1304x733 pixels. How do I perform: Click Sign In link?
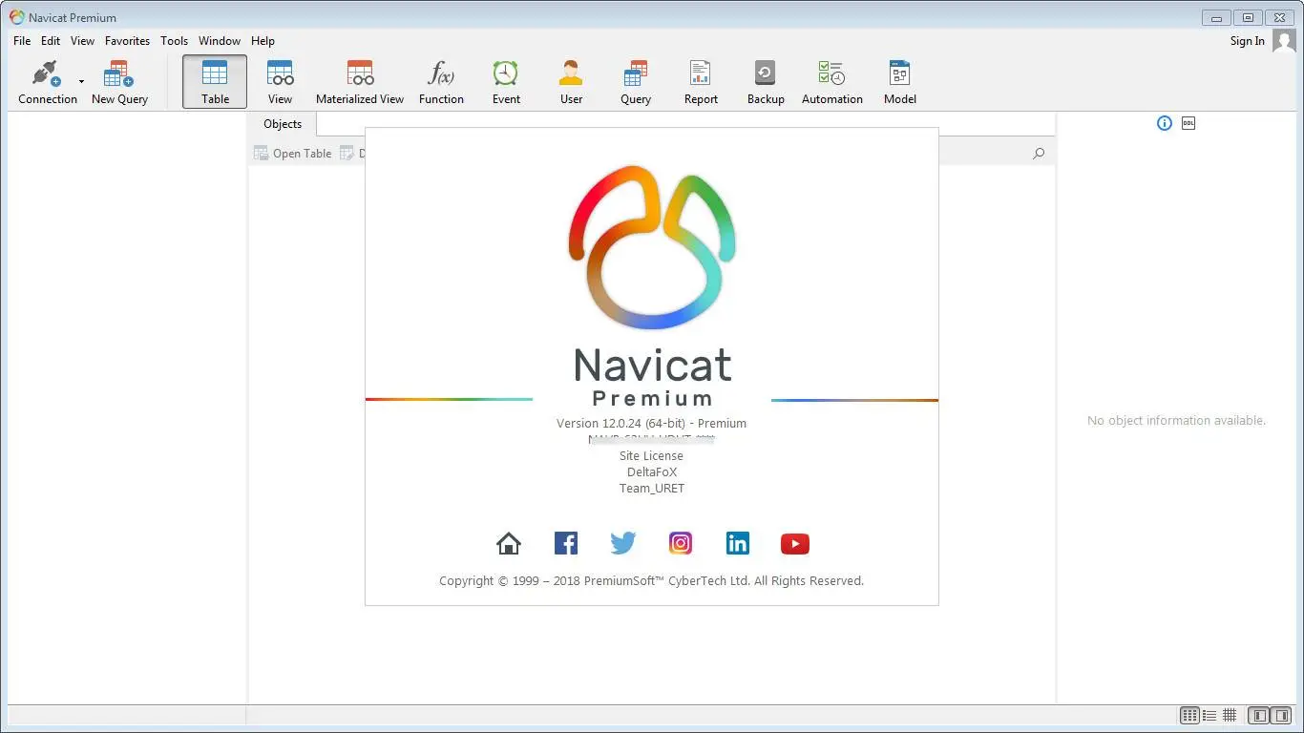pyautogui.click(x=1247, y=41)
